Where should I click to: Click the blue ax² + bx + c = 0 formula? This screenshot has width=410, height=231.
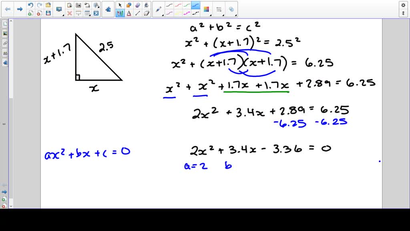point(87,154)
